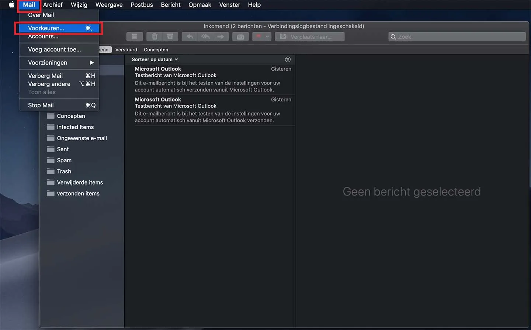Archive the selected message
The height and width of the screenshot is (330, 531).
click(135, 37)
